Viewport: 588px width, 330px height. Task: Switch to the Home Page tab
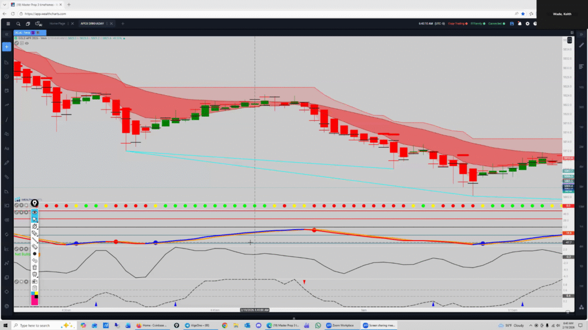coord(57,23)
